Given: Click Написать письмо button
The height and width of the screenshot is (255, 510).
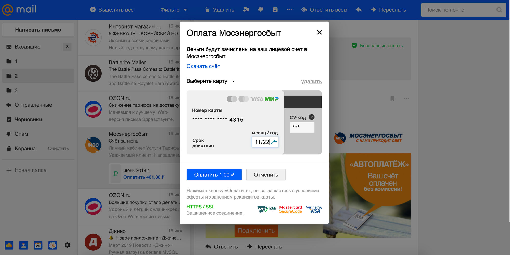Looking at the screenshot, I should (x=38, y=30).
